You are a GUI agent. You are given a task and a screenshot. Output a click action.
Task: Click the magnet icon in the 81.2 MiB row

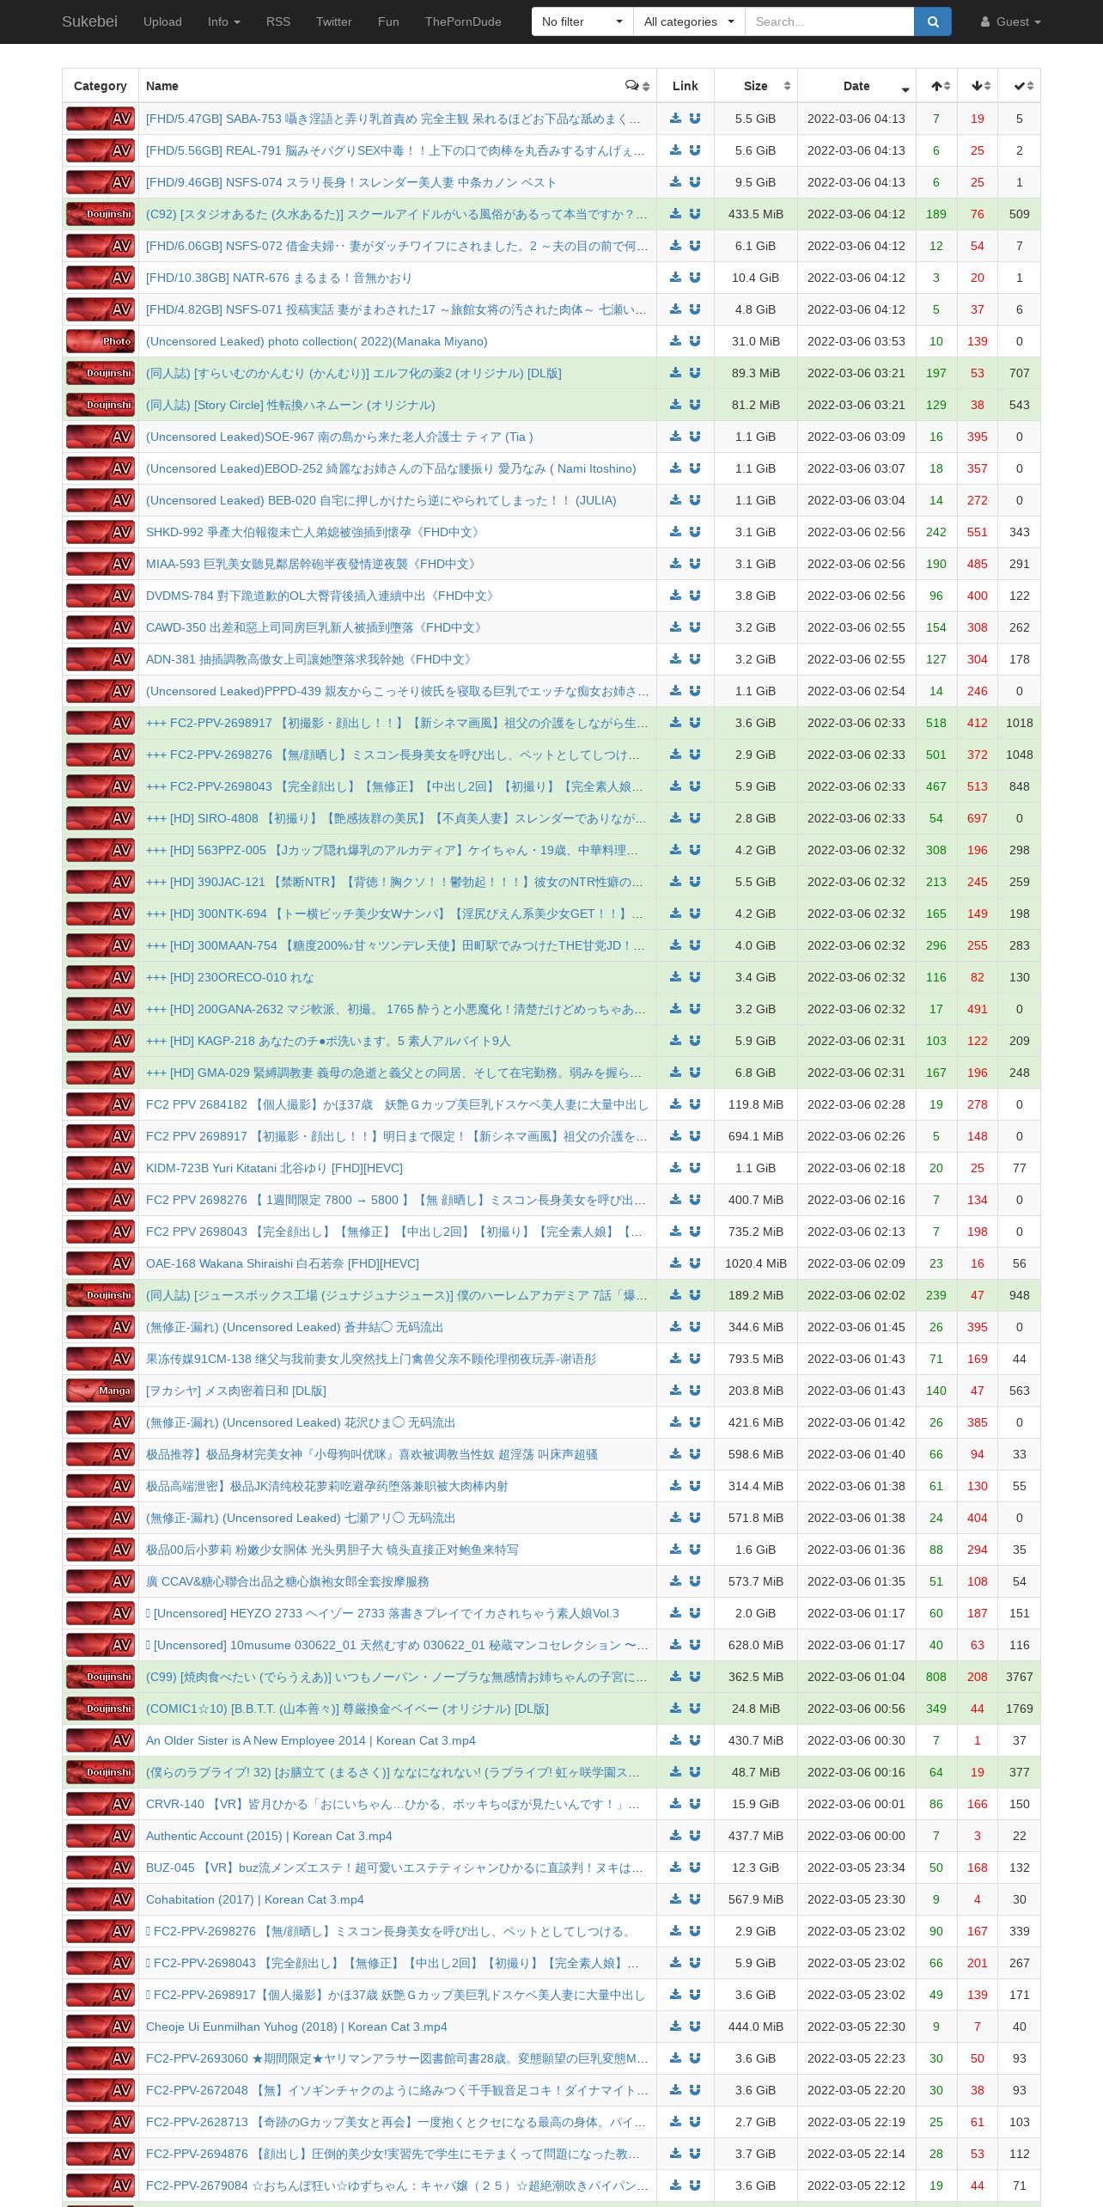click(x=695, y=405)
